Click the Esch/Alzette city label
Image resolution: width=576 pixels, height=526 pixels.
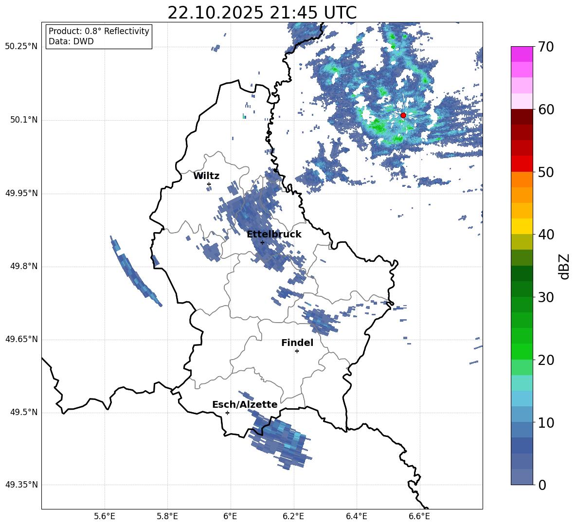[x=245, y=405]
